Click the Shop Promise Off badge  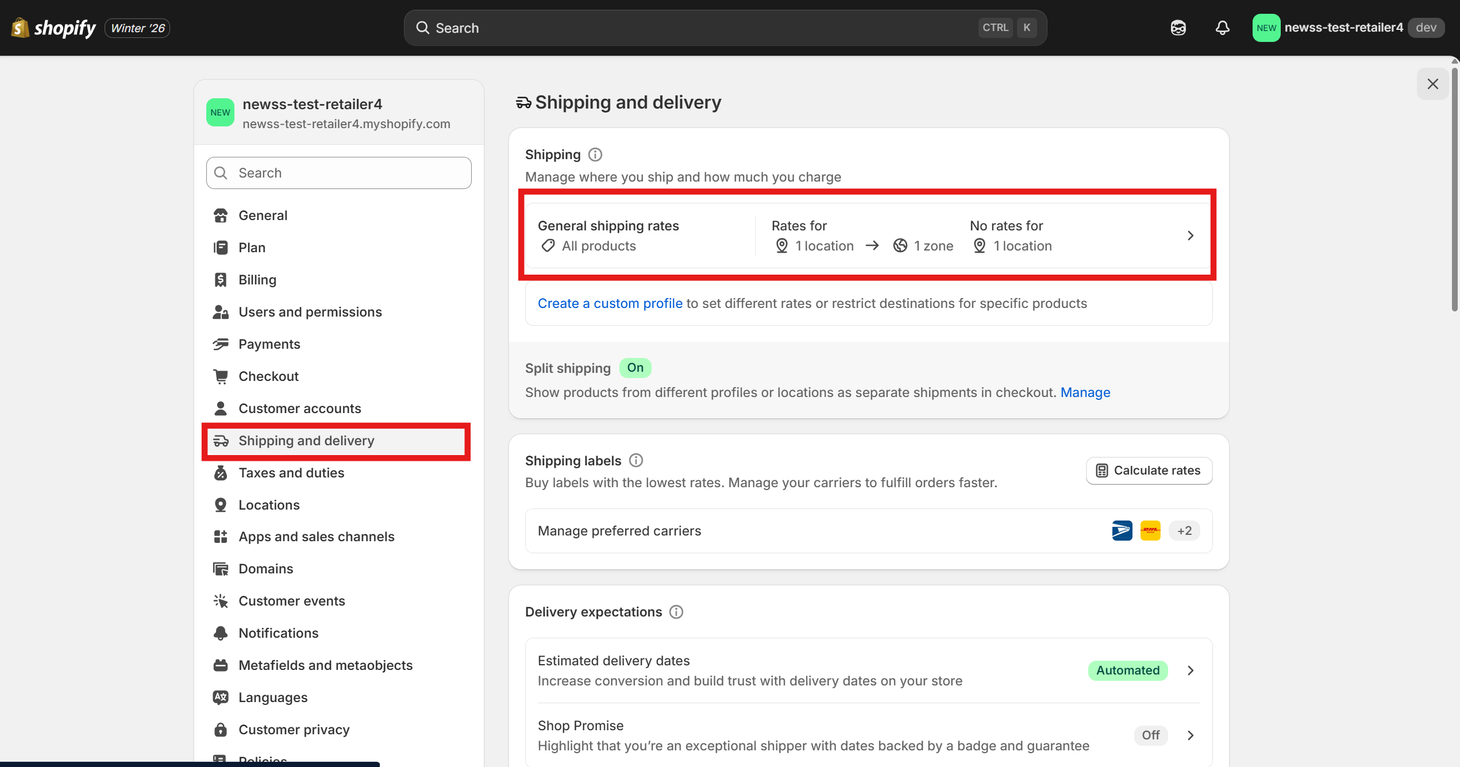[1150, 735]
